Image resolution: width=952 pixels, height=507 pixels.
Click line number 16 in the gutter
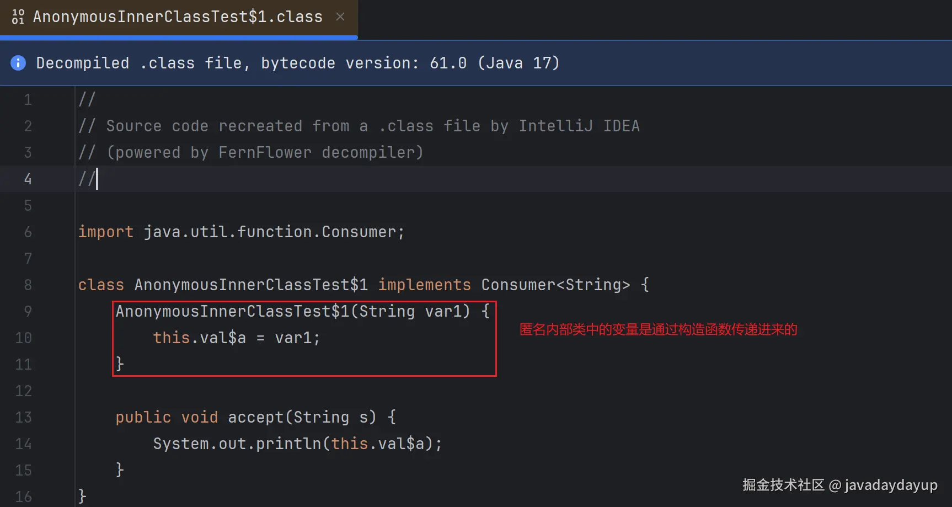tap(23, 497)
